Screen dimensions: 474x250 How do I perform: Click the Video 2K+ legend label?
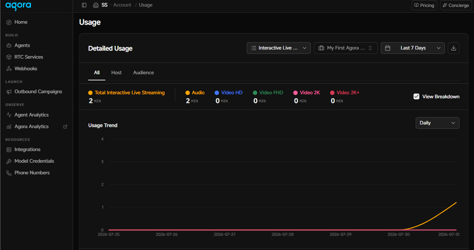[x=348, y=93]
